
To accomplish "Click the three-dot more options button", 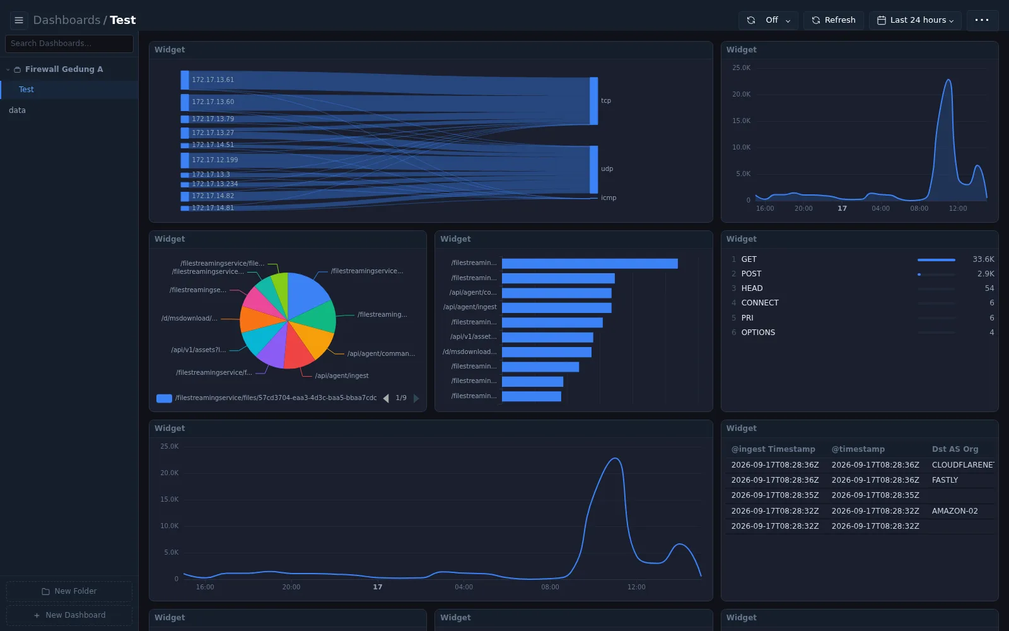I will tap(982, 20).
